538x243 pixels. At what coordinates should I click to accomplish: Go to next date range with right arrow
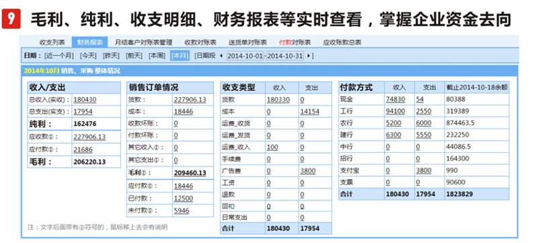[309, 56]
